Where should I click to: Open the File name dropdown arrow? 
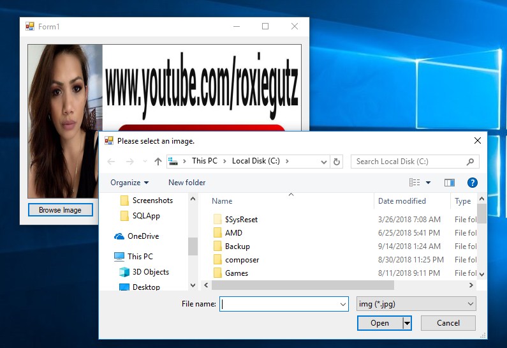click(x=343, y=305)
